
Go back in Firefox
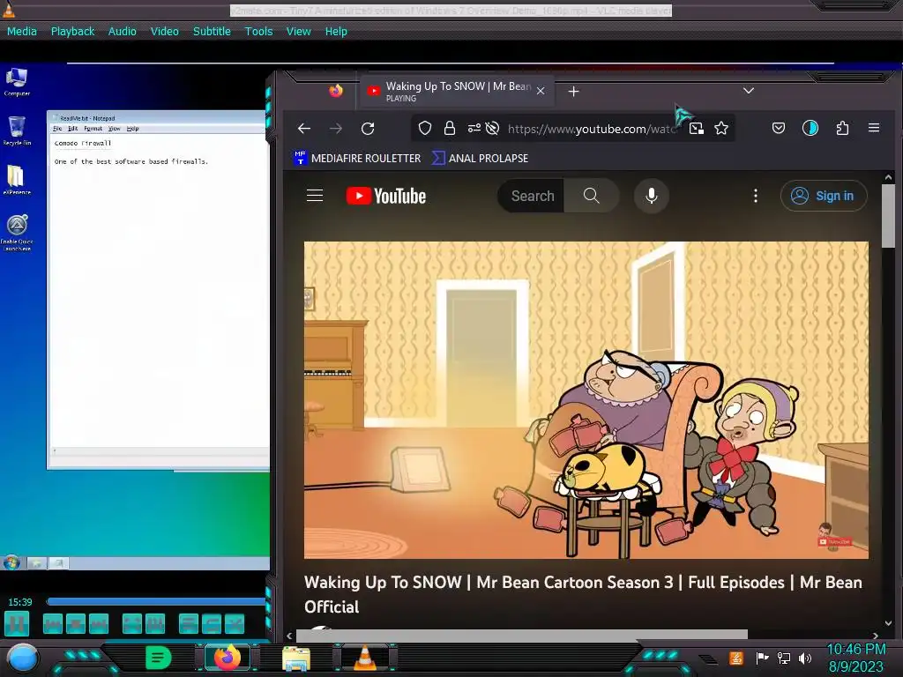pyautogui.click(x=304, y=129)
